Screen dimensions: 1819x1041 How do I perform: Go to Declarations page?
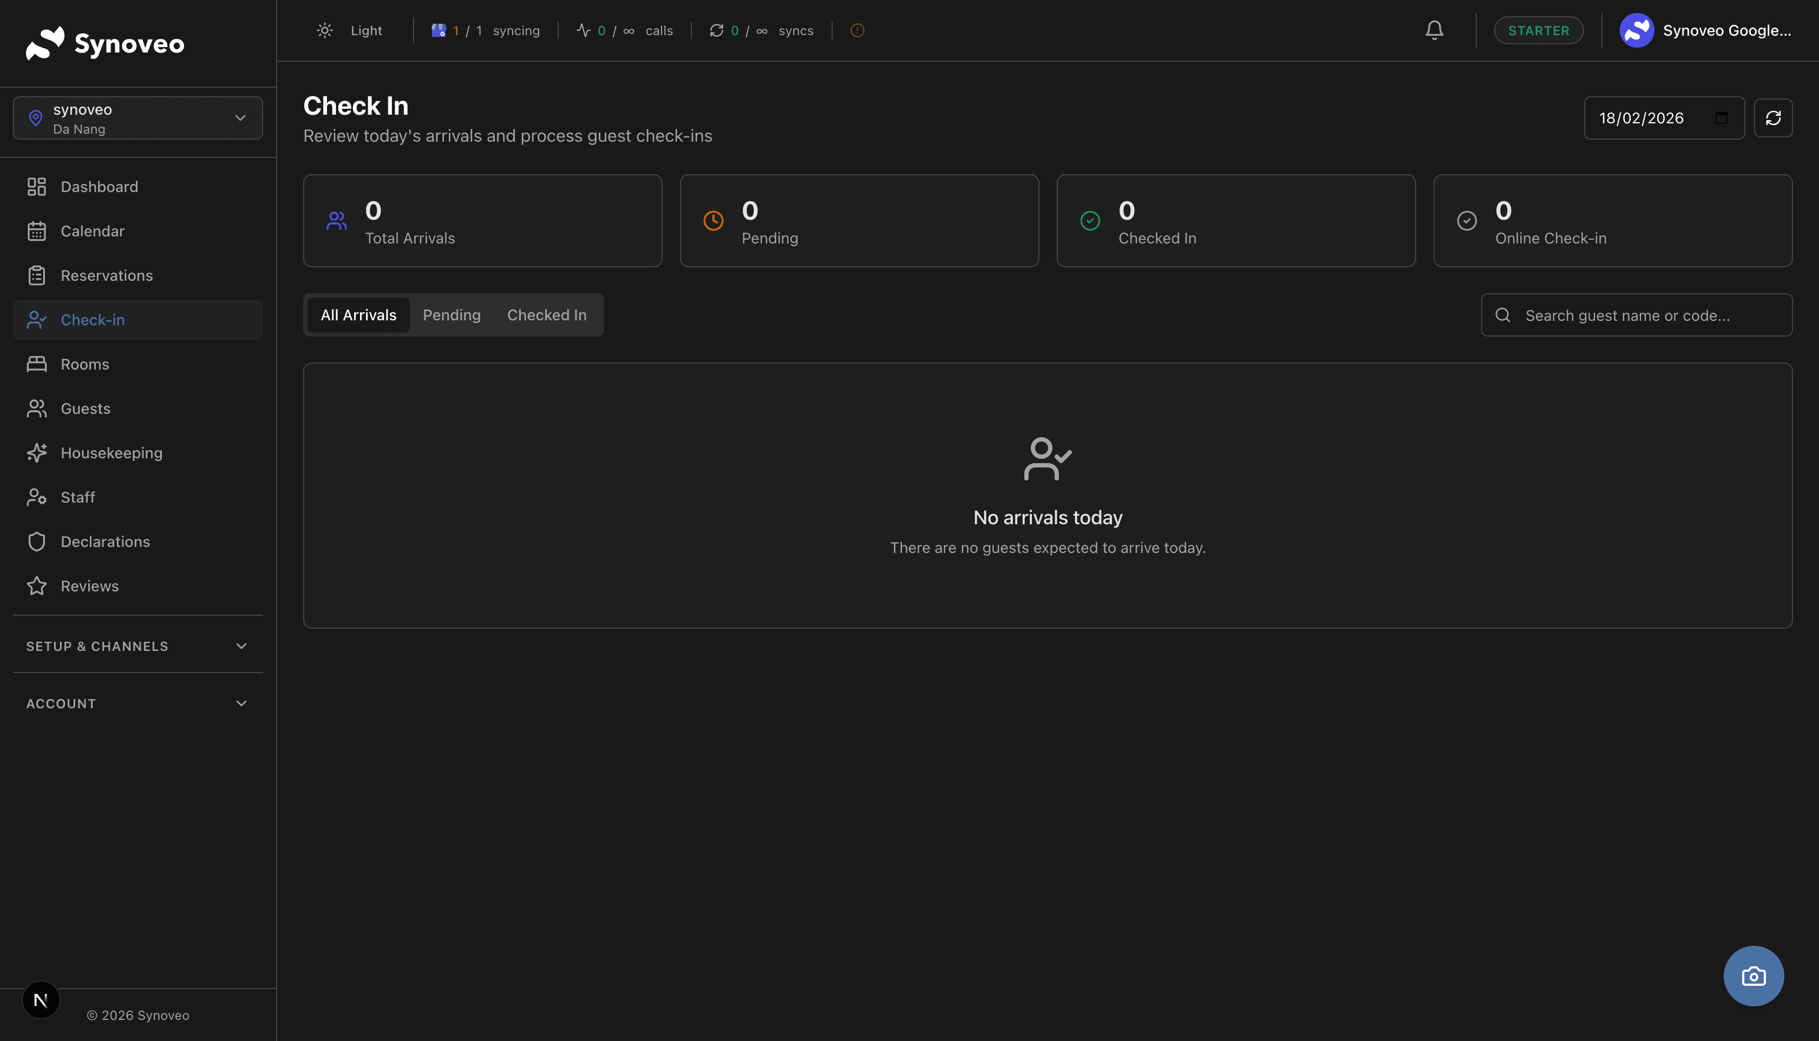[105, 541]
